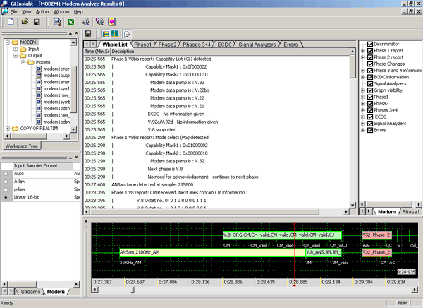
Task: Click the yellow bulb toolbar icon
Action: click(111, 22)
